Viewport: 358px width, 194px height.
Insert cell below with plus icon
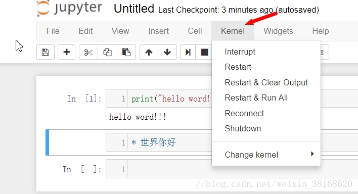[x=66, y=52]
